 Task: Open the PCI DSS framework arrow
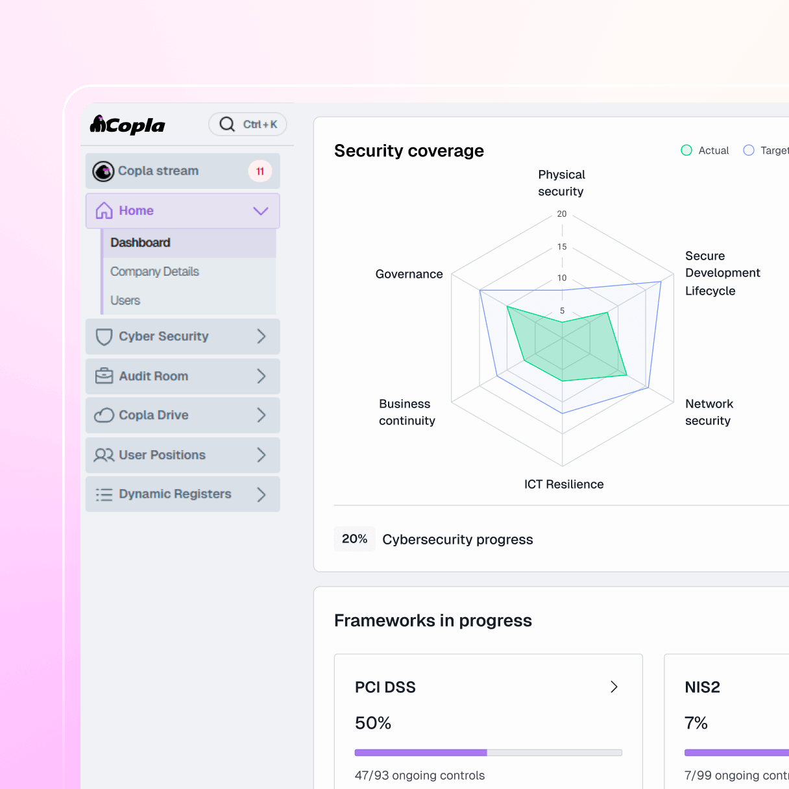tap(614, 687)
